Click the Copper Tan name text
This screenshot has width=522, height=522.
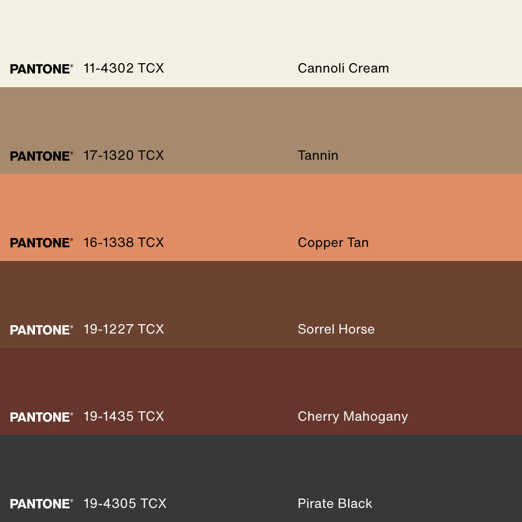tap(333, 243)
